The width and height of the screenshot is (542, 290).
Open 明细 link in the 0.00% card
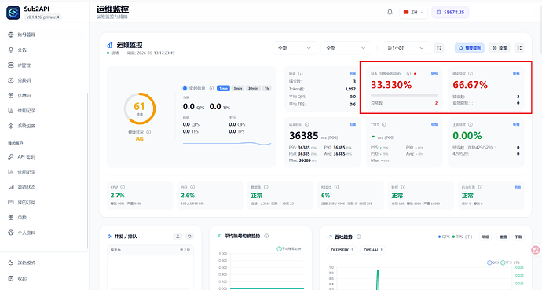(516, 124)
